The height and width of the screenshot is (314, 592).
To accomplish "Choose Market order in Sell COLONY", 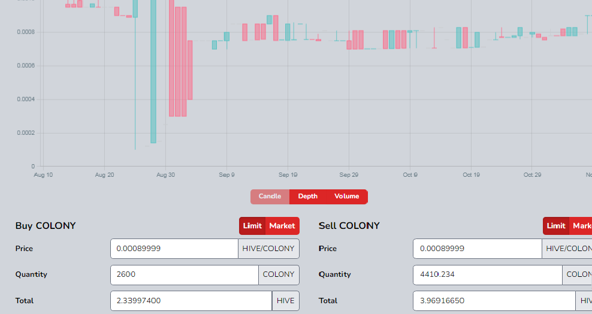I will tap(581, 226).
